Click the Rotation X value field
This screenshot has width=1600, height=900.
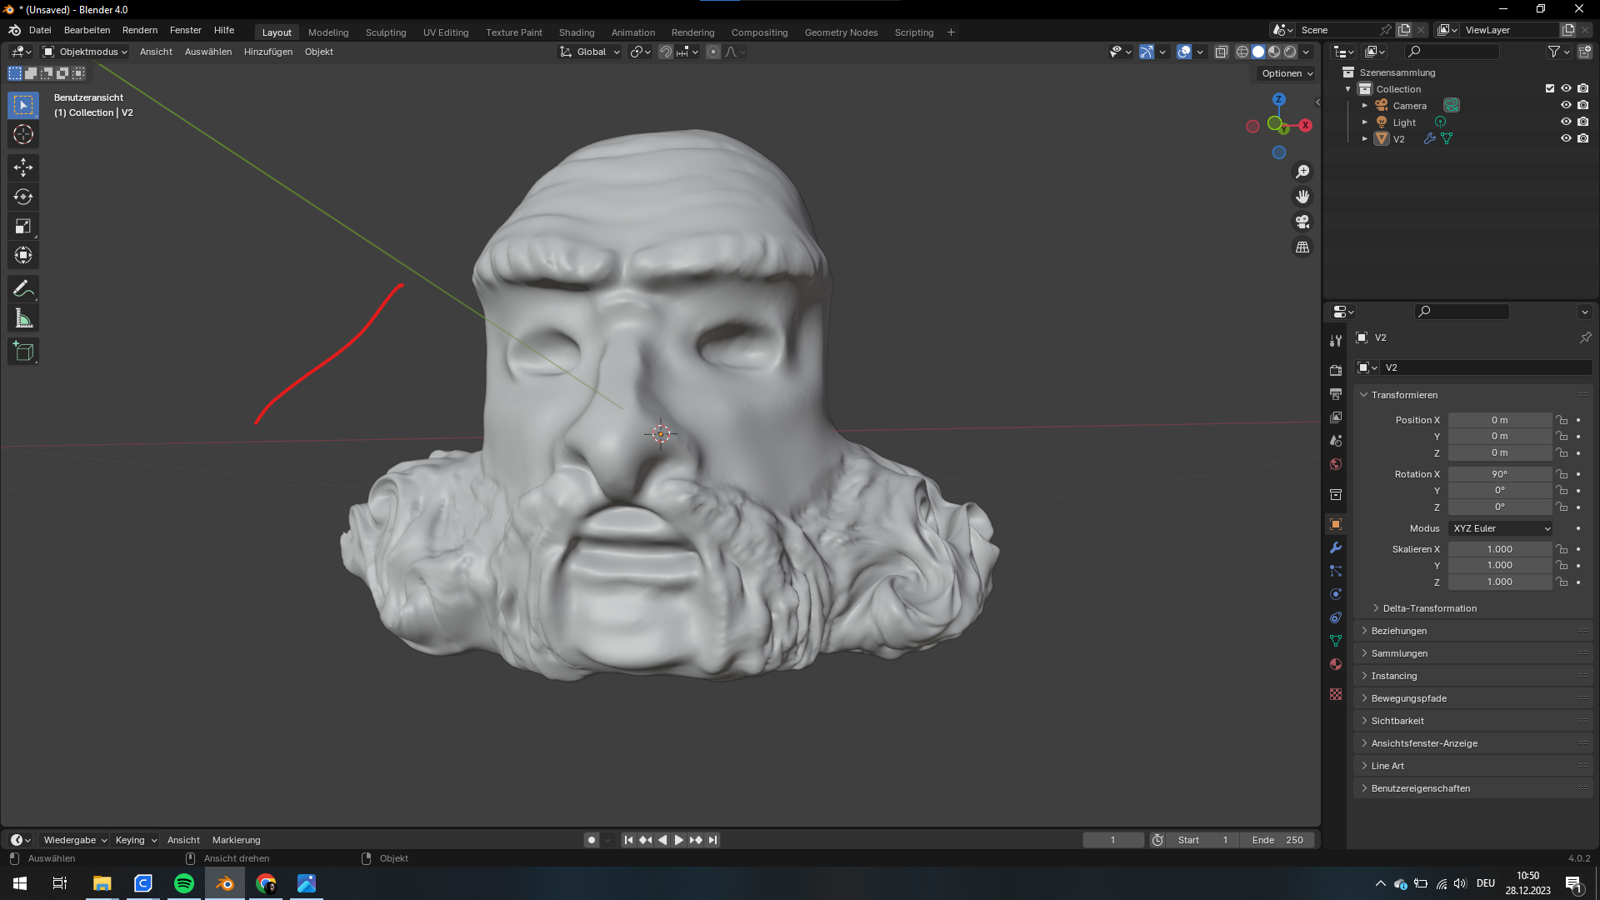[x=1498, y=474]
